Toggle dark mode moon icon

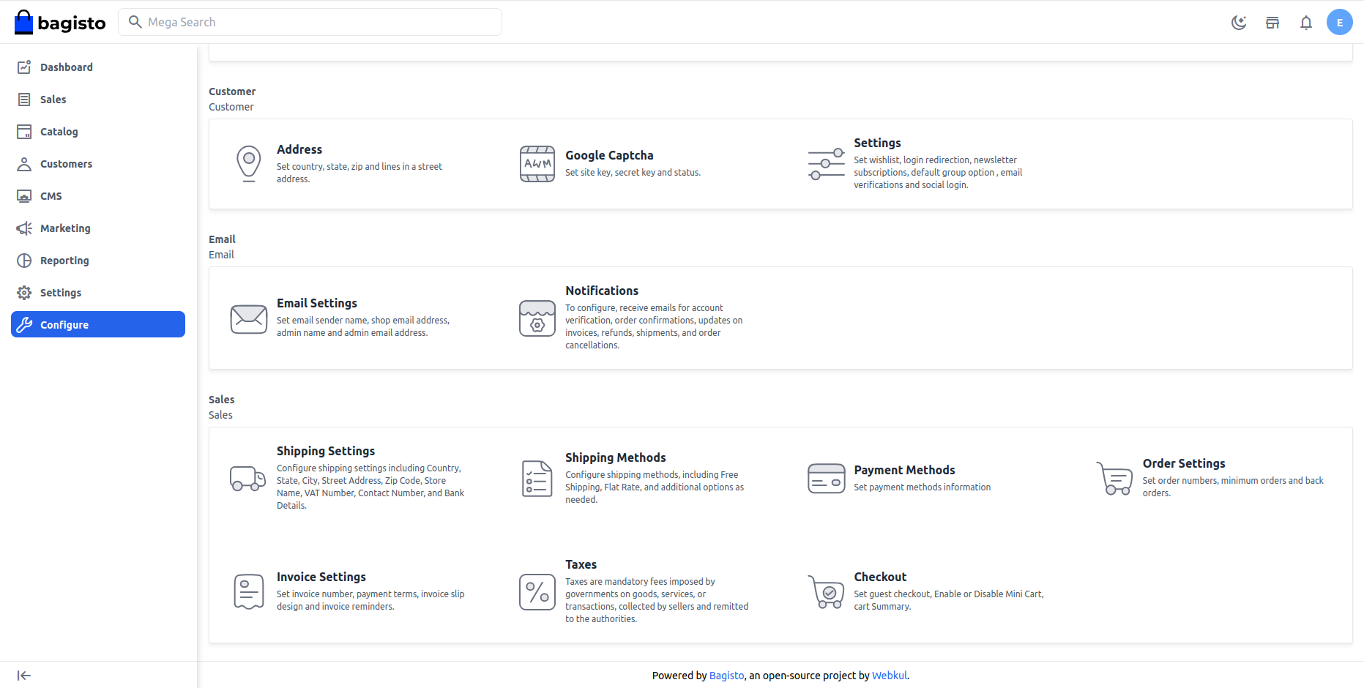click(1239, 23)
